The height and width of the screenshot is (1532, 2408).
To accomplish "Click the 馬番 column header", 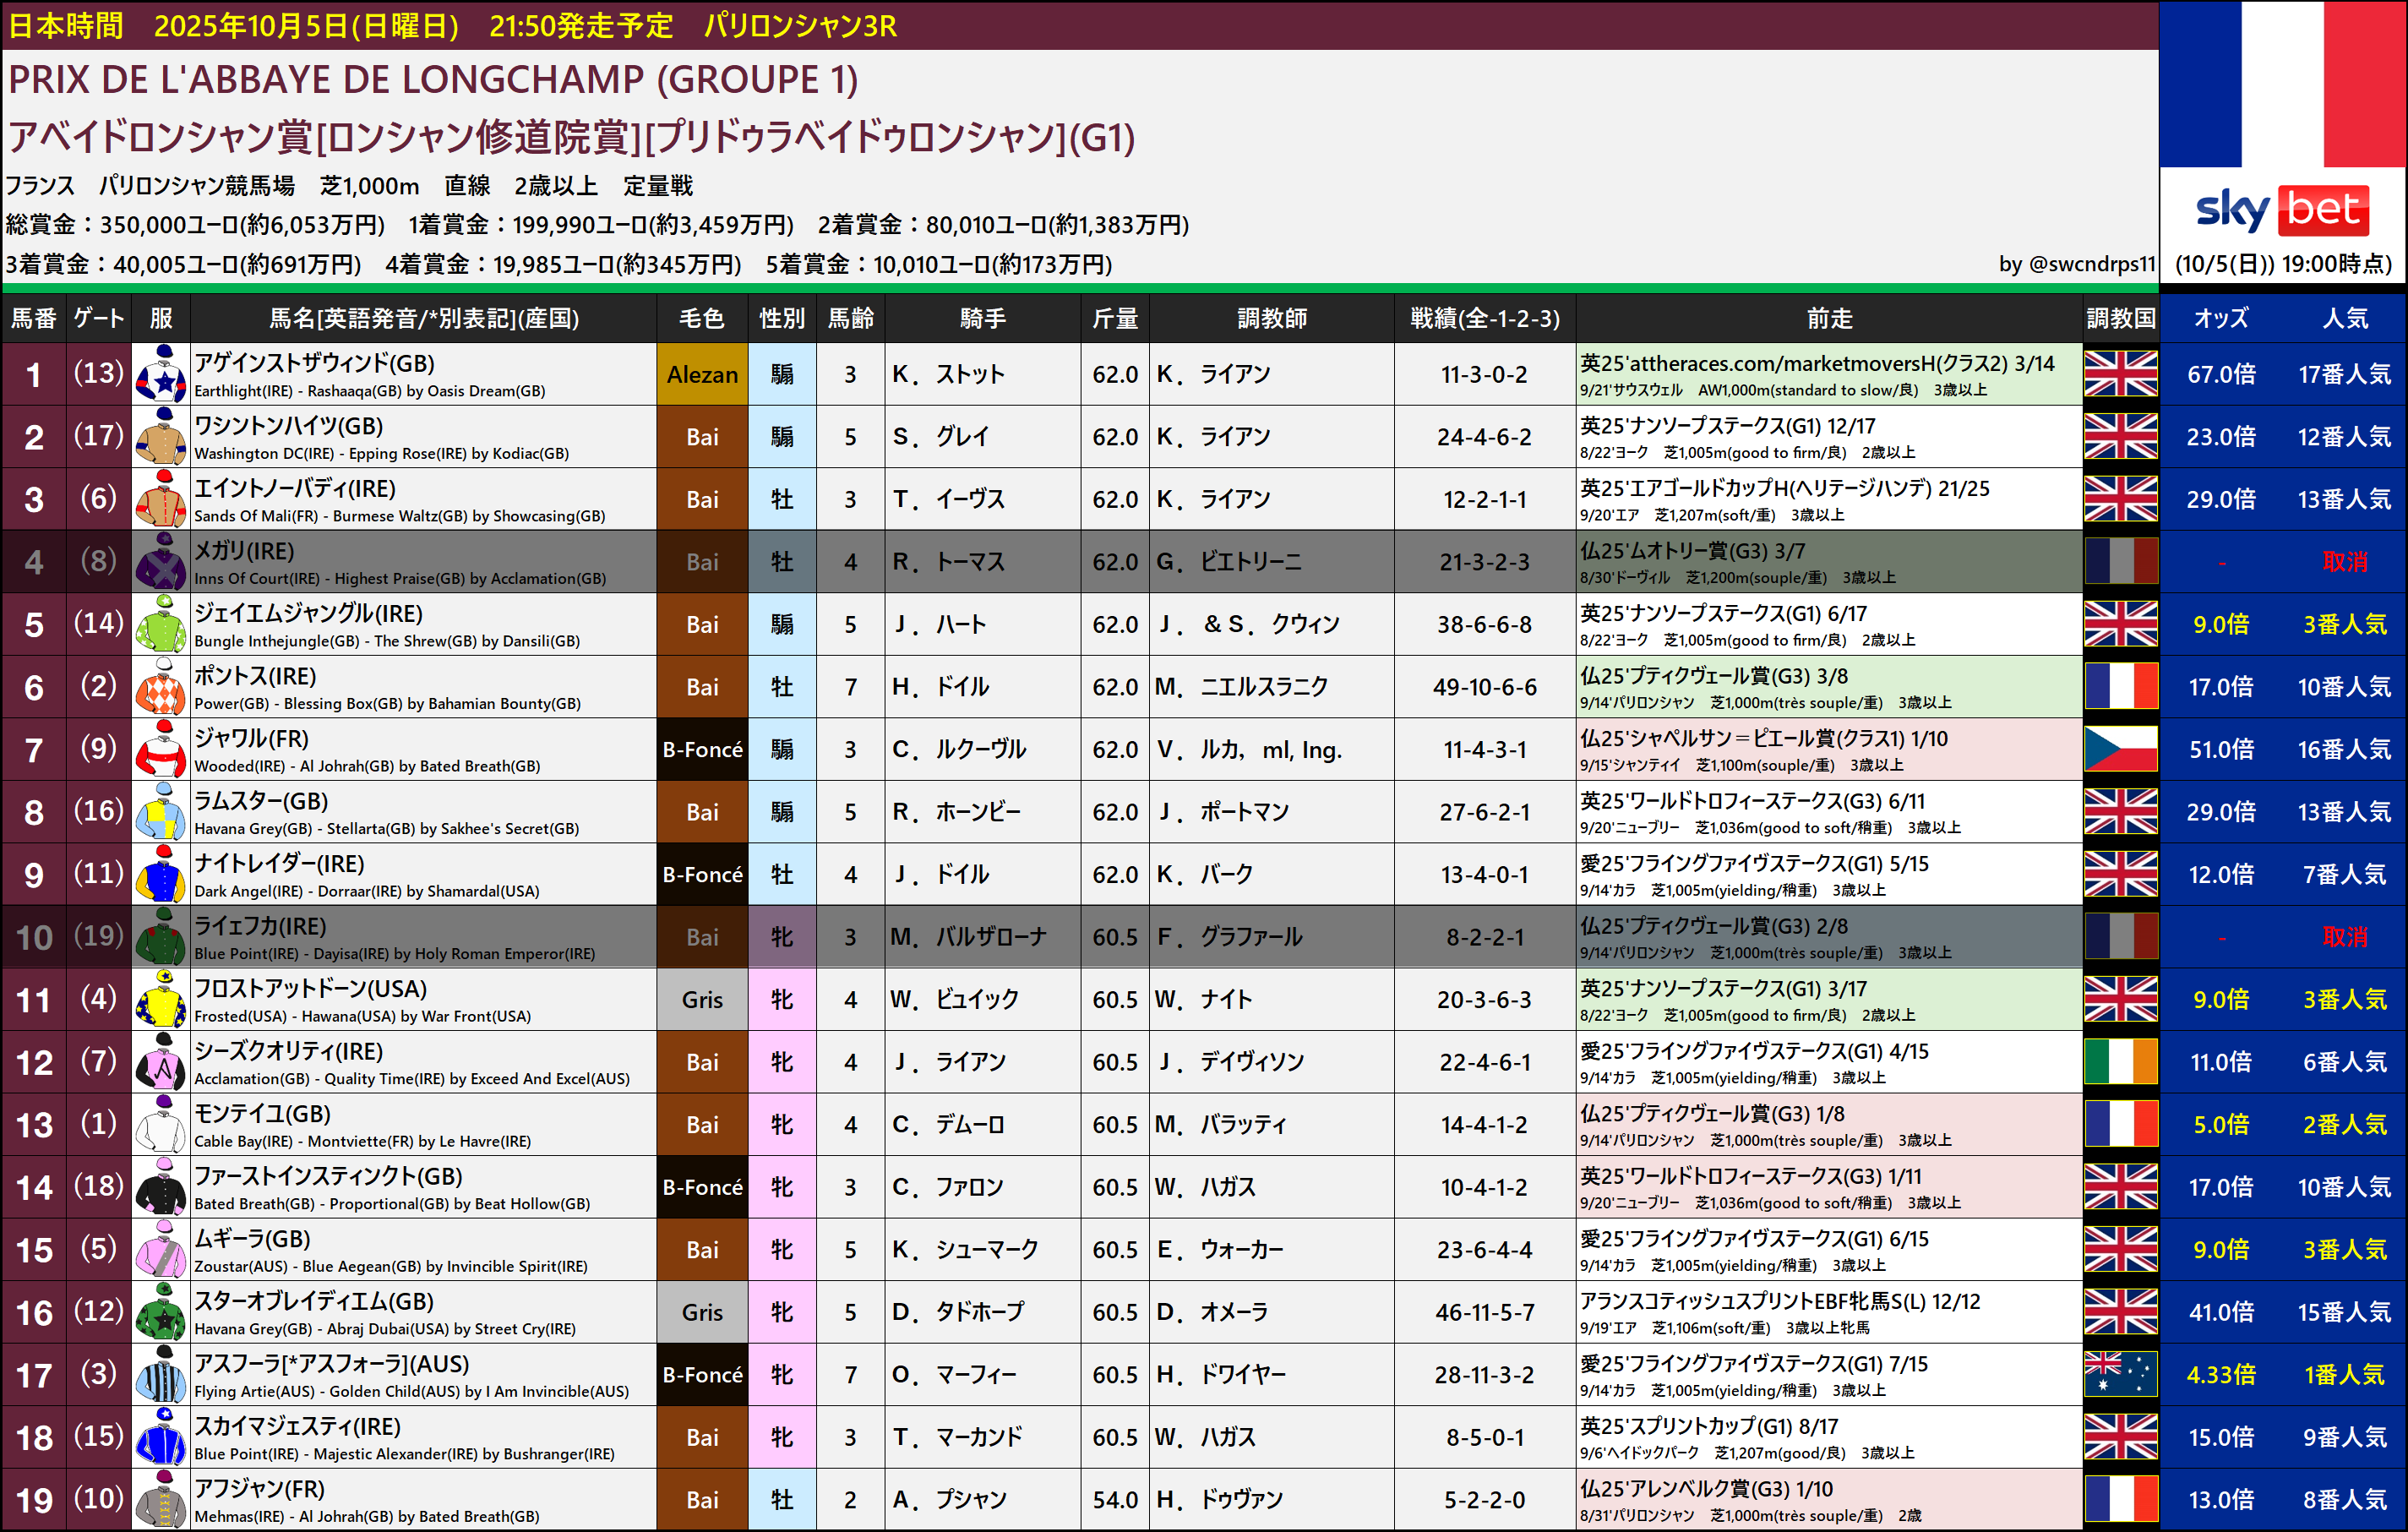I will click(33, 318).
